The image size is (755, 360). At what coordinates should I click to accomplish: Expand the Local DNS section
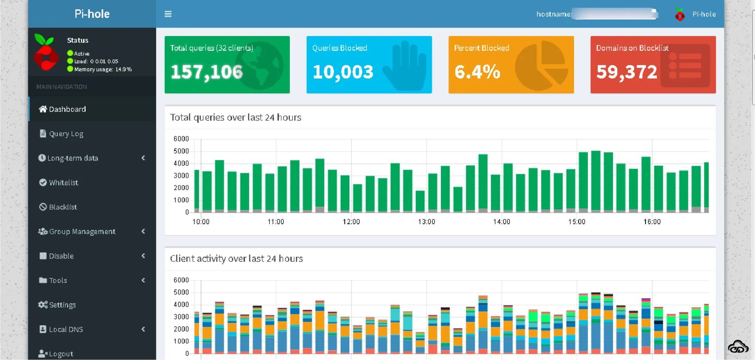pyautogui.click(x=144, y=329)
